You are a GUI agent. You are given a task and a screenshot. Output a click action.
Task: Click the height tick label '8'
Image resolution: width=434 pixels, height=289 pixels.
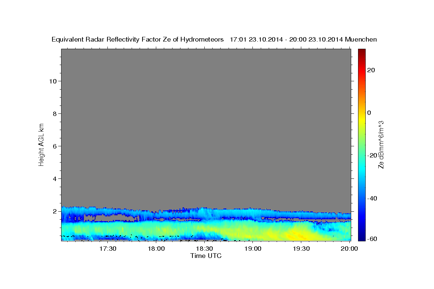coord(54,113)
